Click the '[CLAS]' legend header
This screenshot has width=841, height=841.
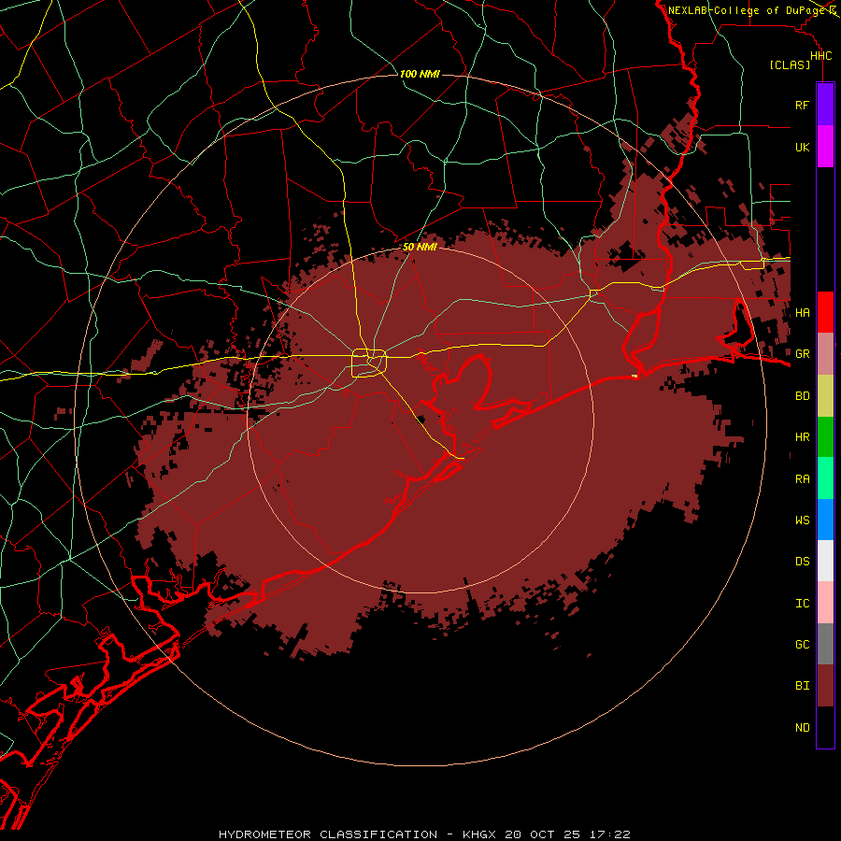tap(790, 64)
